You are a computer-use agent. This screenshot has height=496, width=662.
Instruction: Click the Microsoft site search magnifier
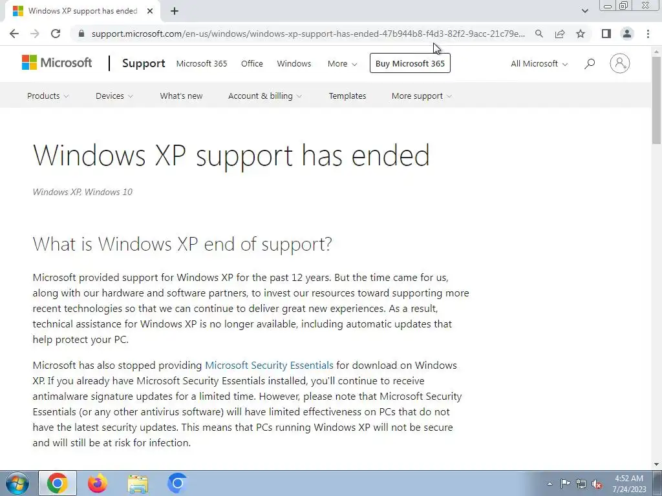[590, 64]
